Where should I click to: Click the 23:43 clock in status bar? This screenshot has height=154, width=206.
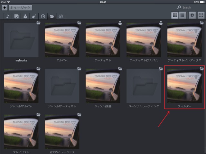(x=103, y=2)
